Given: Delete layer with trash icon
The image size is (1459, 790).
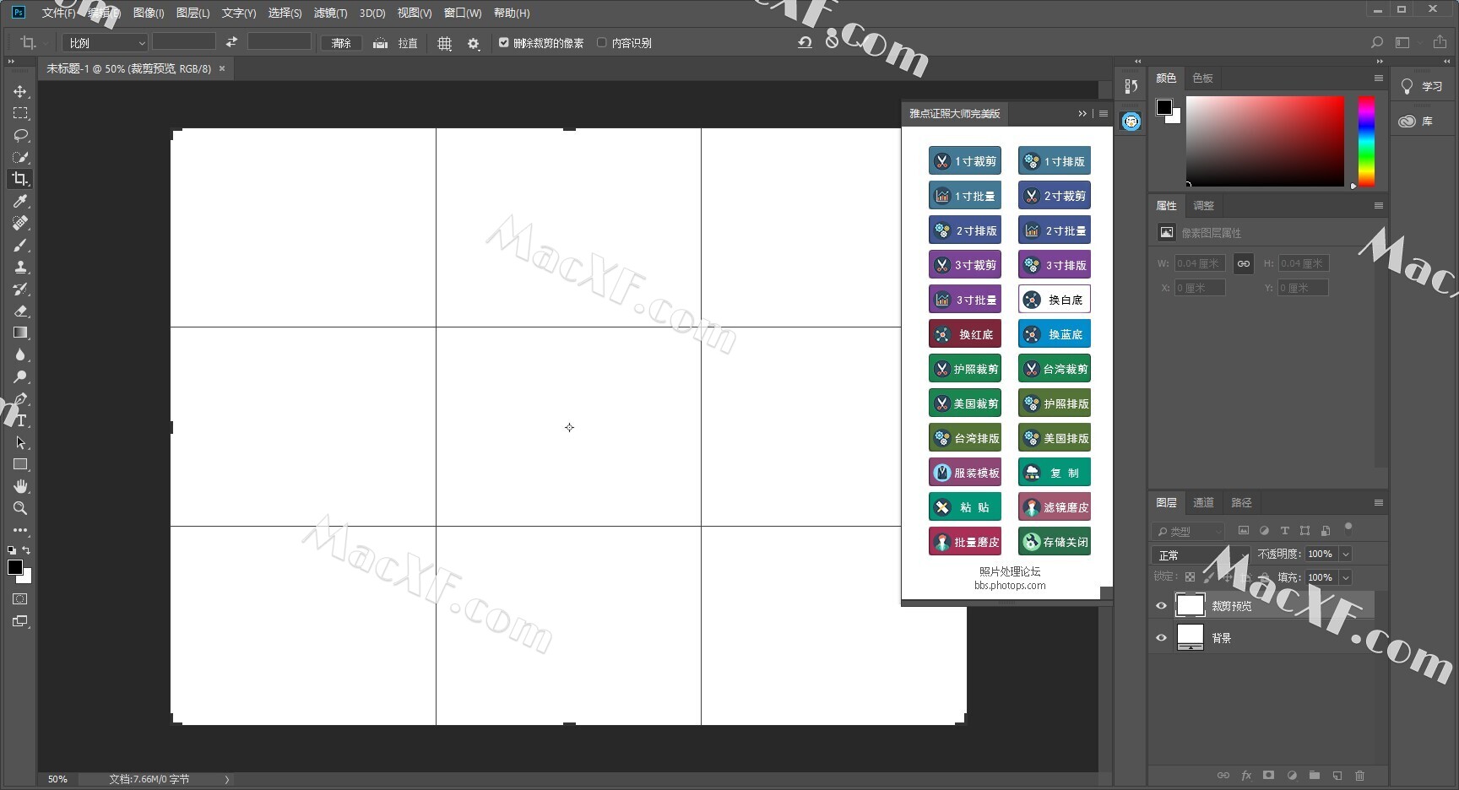Looking at the screenshot, I should [x=1359, y=775].
